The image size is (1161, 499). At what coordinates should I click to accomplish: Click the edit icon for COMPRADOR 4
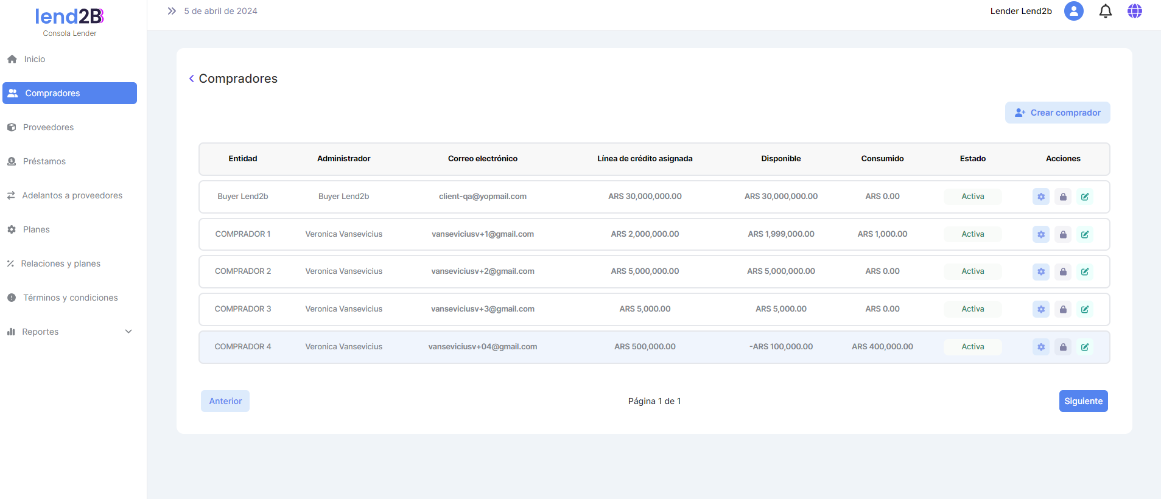pos(1084,347)
